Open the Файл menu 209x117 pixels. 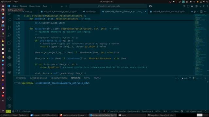click(x=15, y=6)
